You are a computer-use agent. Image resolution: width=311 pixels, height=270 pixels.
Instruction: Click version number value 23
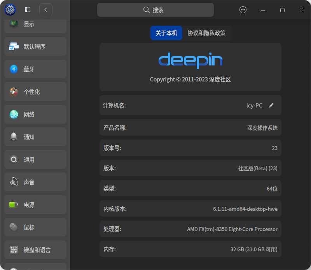(274, 148)
